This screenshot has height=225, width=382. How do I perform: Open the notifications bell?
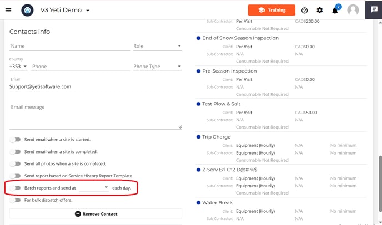coord(335,10)
